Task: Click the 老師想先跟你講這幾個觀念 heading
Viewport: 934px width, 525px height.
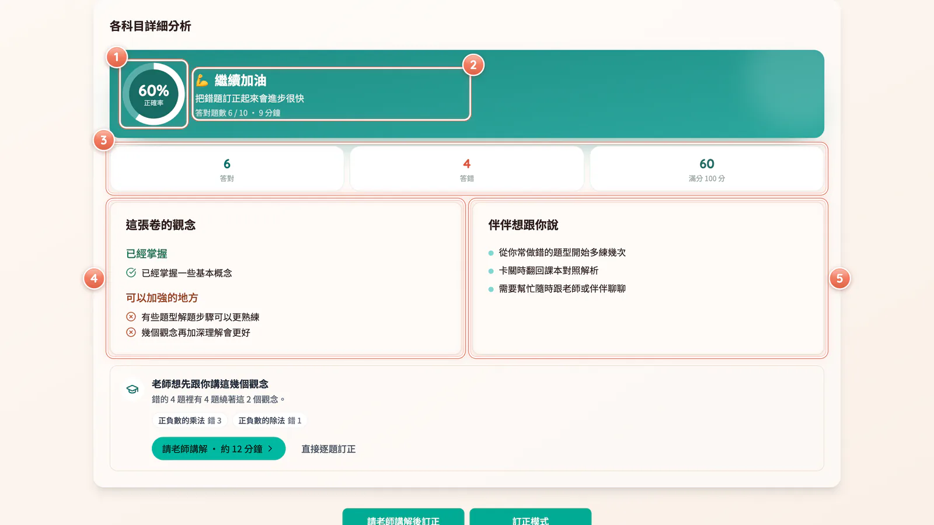Action: click(x=210, y=384)
